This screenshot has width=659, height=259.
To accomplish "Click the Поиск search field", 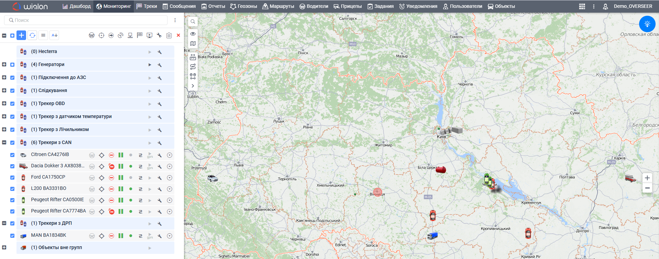I will click(86, 20).
